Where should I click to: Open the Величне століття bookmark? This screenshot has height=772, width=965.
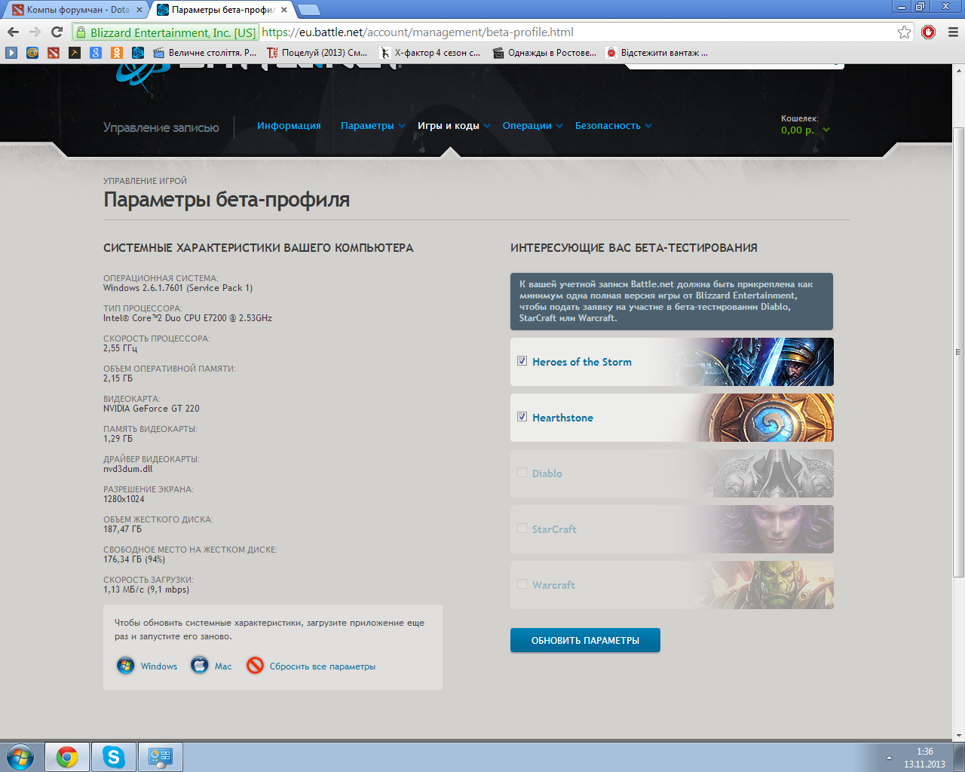(205, 53)
